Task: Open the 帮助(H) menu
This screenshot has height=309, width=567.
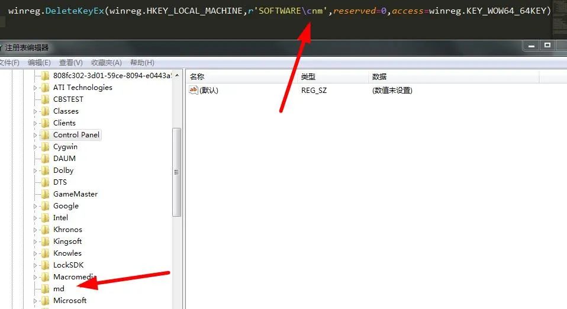Action: coord(142,63)
